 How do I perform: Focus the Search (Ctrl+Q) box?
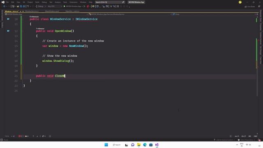pos(110,2)
